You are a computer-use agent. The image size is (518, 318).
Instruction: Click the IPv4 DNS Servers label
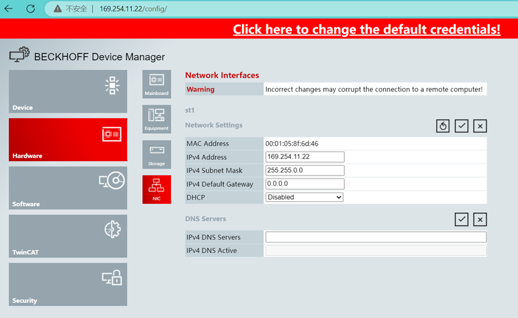[x=214, y=237]
